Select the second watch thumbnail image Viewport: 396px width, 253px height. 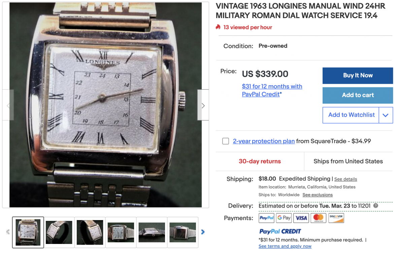click(x=59, y=233)
